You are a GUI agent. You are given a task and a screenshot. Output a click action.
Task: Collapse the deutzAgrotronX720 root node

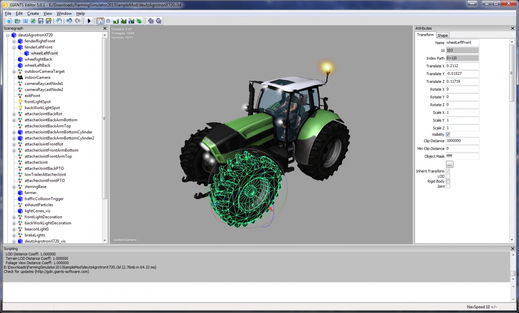[7, 35]
